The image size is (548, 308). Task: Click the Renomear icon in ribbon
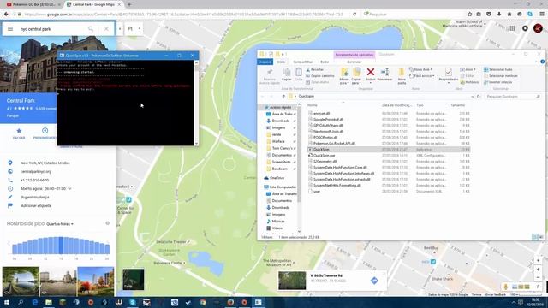point(384,72)
